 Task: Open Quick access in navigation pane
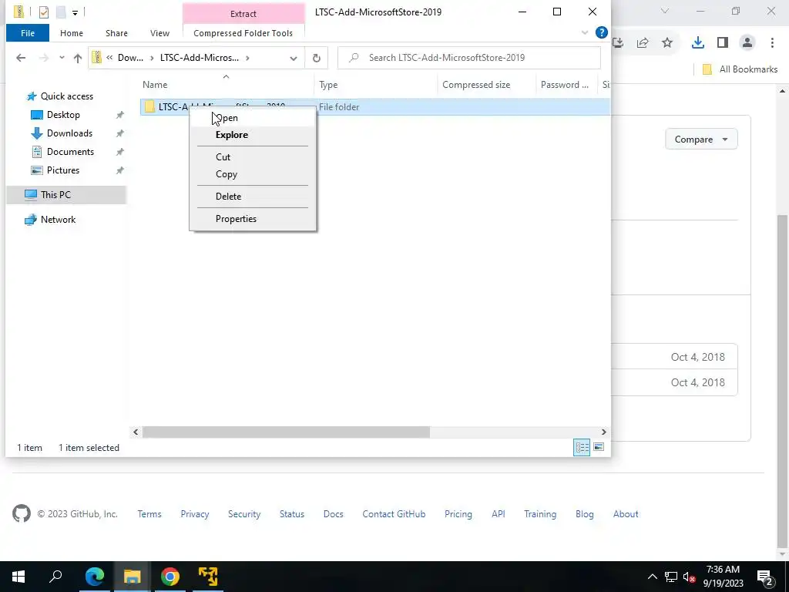pos(66,96)
